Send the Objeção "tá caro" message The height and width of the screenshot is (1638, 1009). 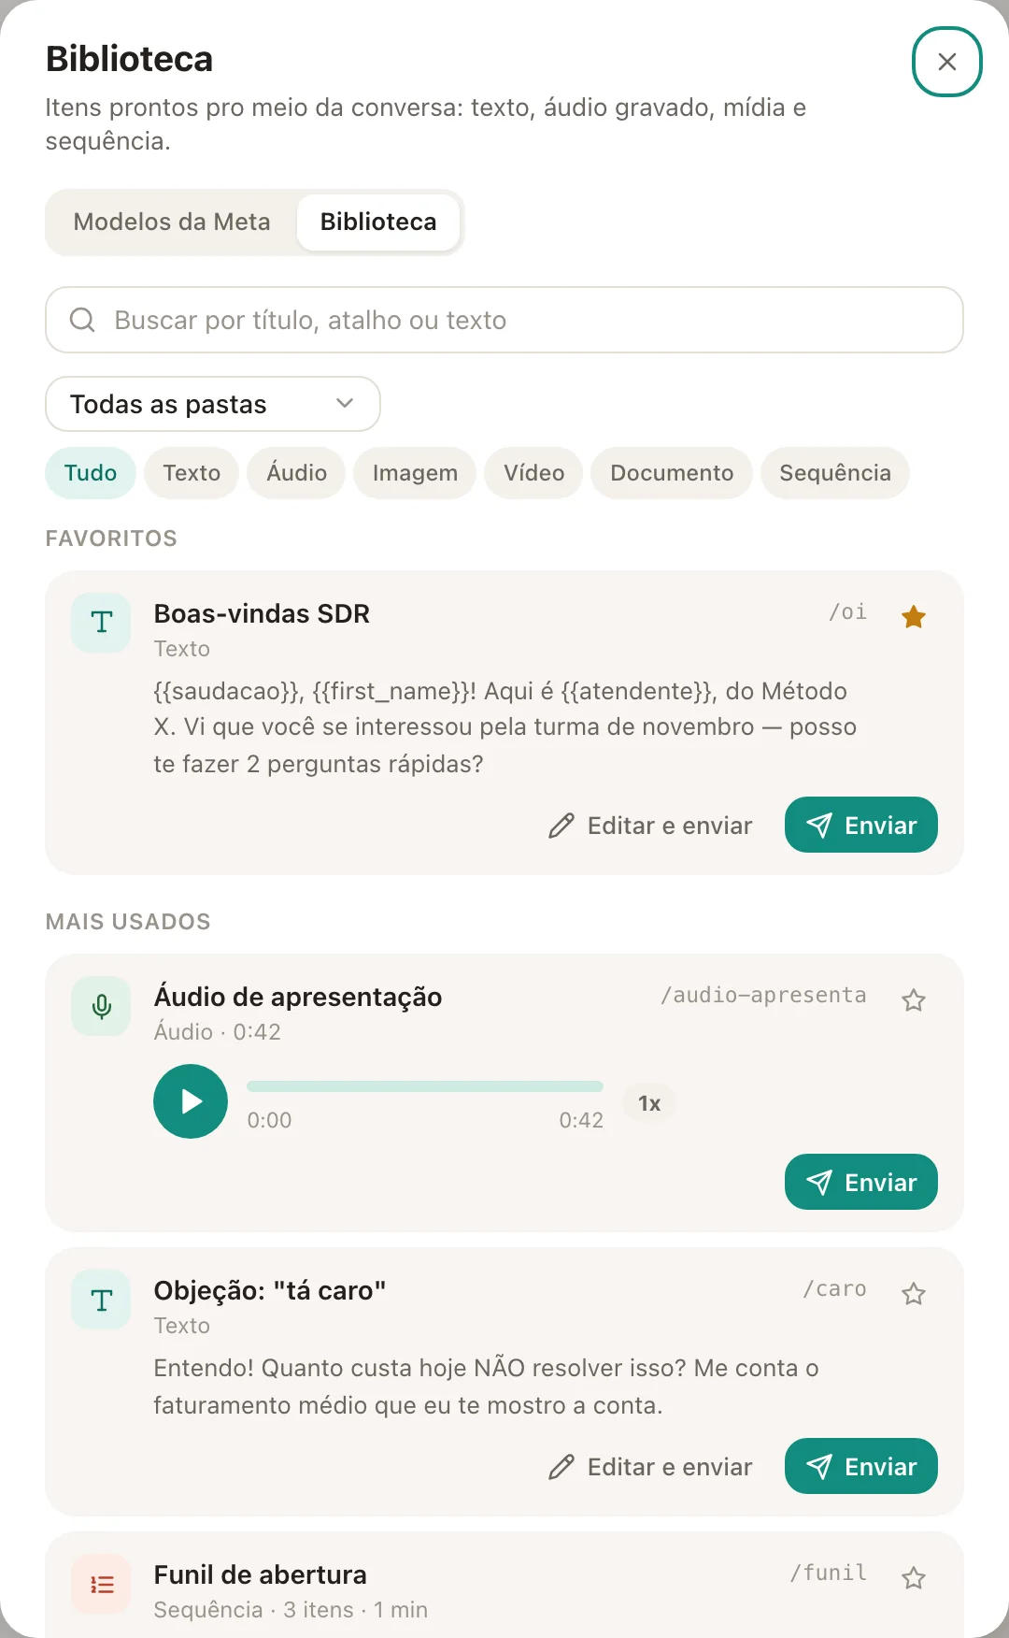coord(861,1466)
